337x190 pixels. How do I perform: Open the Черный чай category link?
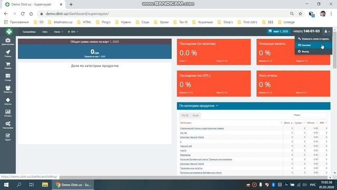pos(186,146)
